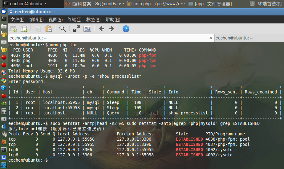This screenshot has width=284, height=169.
Task: Click PID 4037 in the process list
Action: (x=16, y=55)
